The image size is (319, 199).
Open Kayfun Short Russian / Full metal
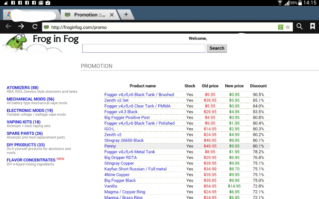tap(136, 169)
